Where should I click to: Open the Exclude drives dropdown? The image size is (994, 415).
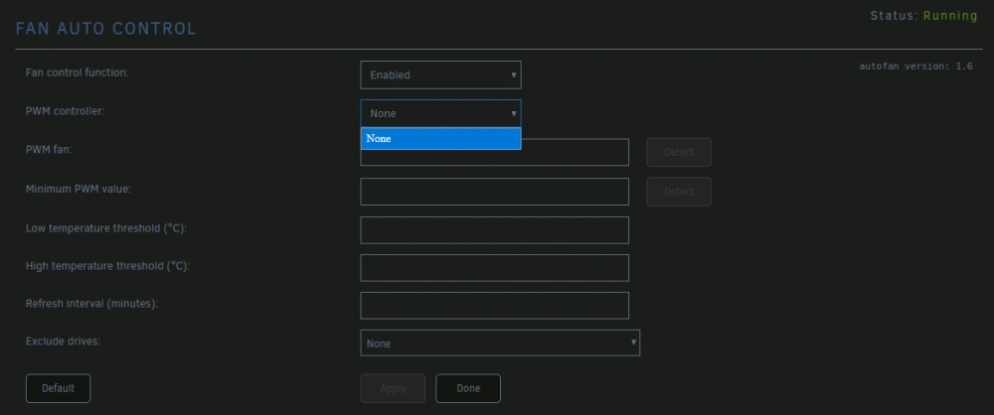tap(500, 343)
